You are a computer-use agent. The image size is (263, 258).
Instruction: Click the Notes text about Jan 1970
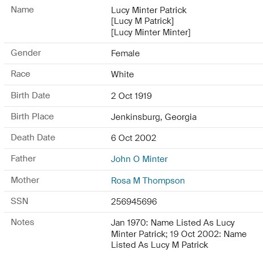coord(179,234)
